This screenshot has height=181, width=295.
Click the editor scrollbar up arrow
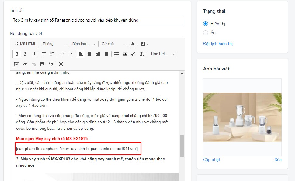(x=182, y=73)
